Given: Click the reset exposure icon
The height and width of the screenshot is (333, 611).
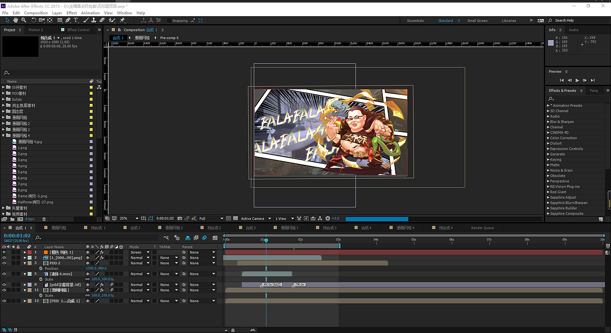Looking at the screenshot, I should 327,219.
